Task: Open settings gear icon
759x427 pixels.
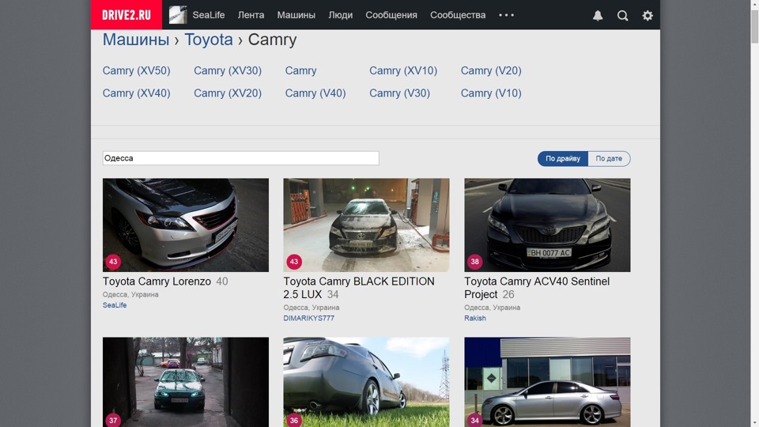Action: (x=648, y=16)
